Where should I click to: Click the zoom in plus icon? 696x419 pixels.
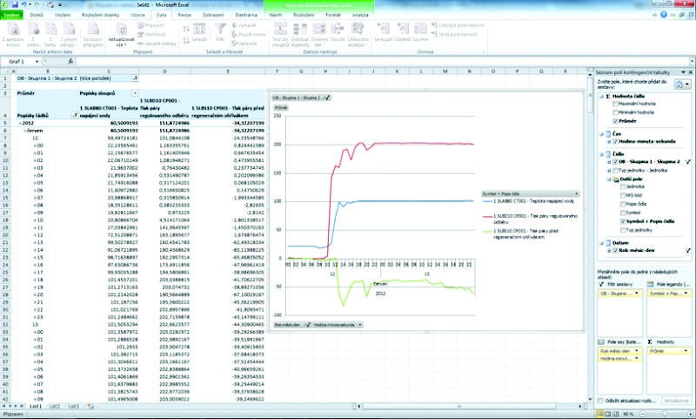click(x=690, y=414)
